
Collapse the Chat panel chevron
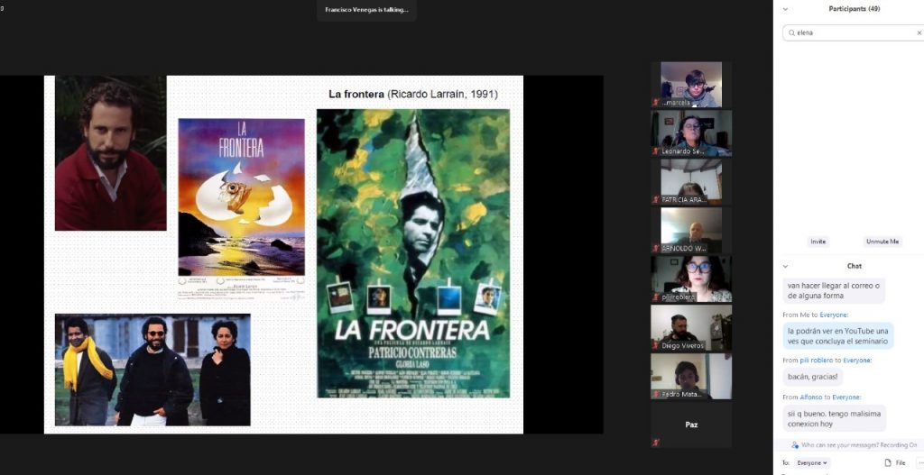tap(785, 266)
